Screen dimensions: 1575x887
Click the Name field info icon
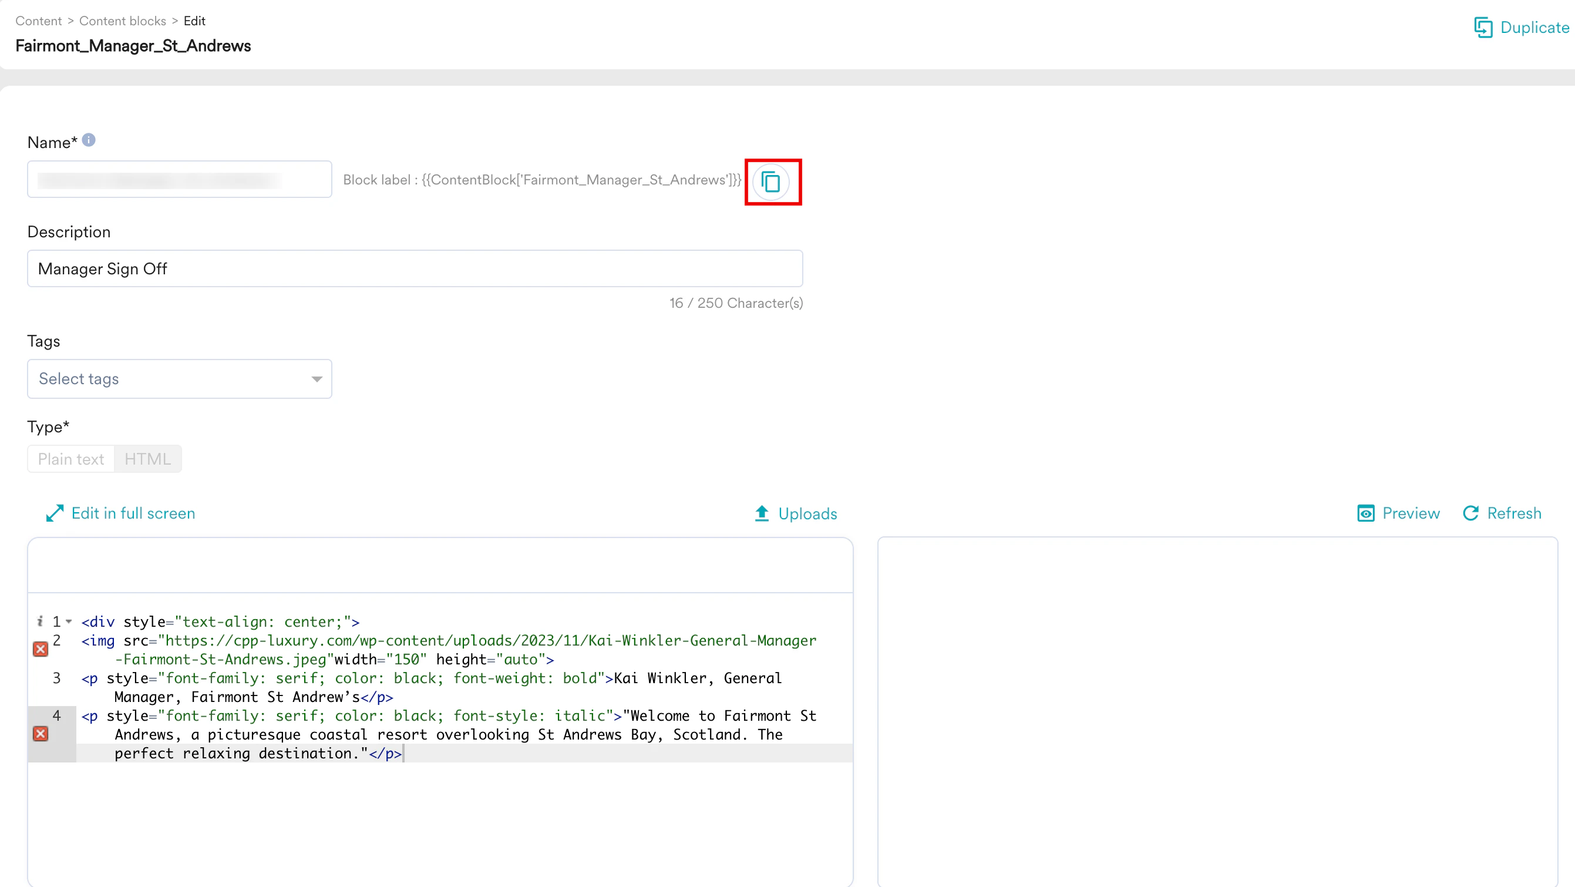pyautogui.click(x=89, y=140)
